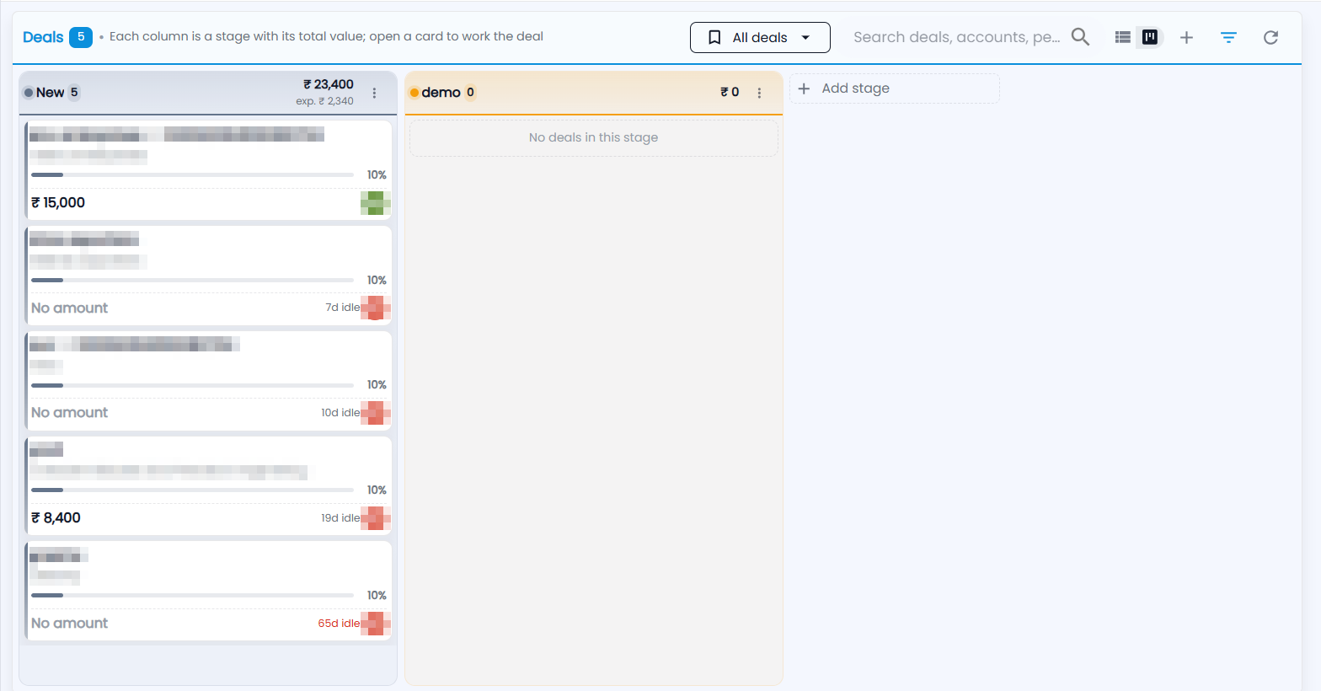The image size is (1321, 691).
Task: Click the No deals in this stage placeholder
Action: 593,137
